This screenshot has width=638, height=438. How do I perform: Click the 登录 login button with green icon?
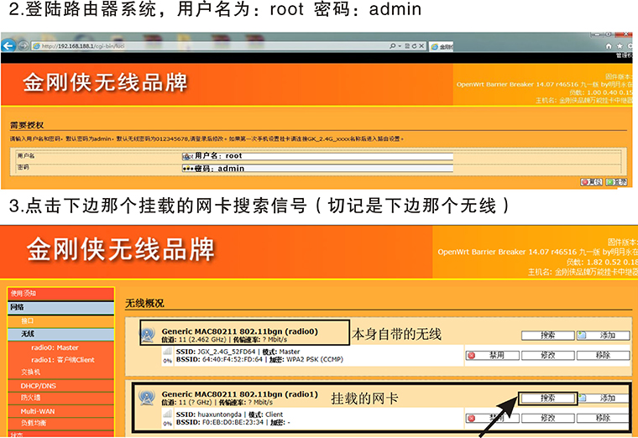(x=616, y=182)
